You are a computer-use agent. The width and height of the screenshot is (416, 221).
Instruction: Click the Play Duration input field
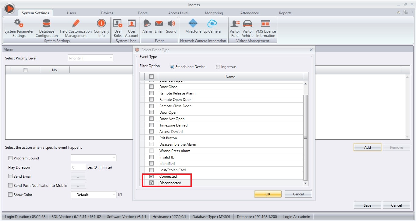point(78,167)
